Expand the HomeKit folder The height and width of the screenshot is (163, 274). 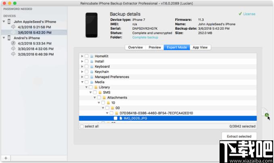(x=82, y=56)
